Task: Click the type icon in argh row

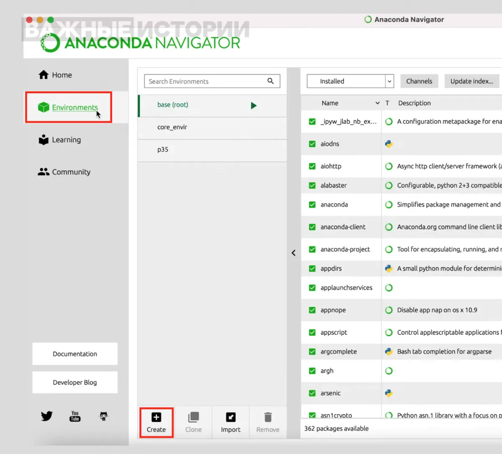Action: [389, 371]
